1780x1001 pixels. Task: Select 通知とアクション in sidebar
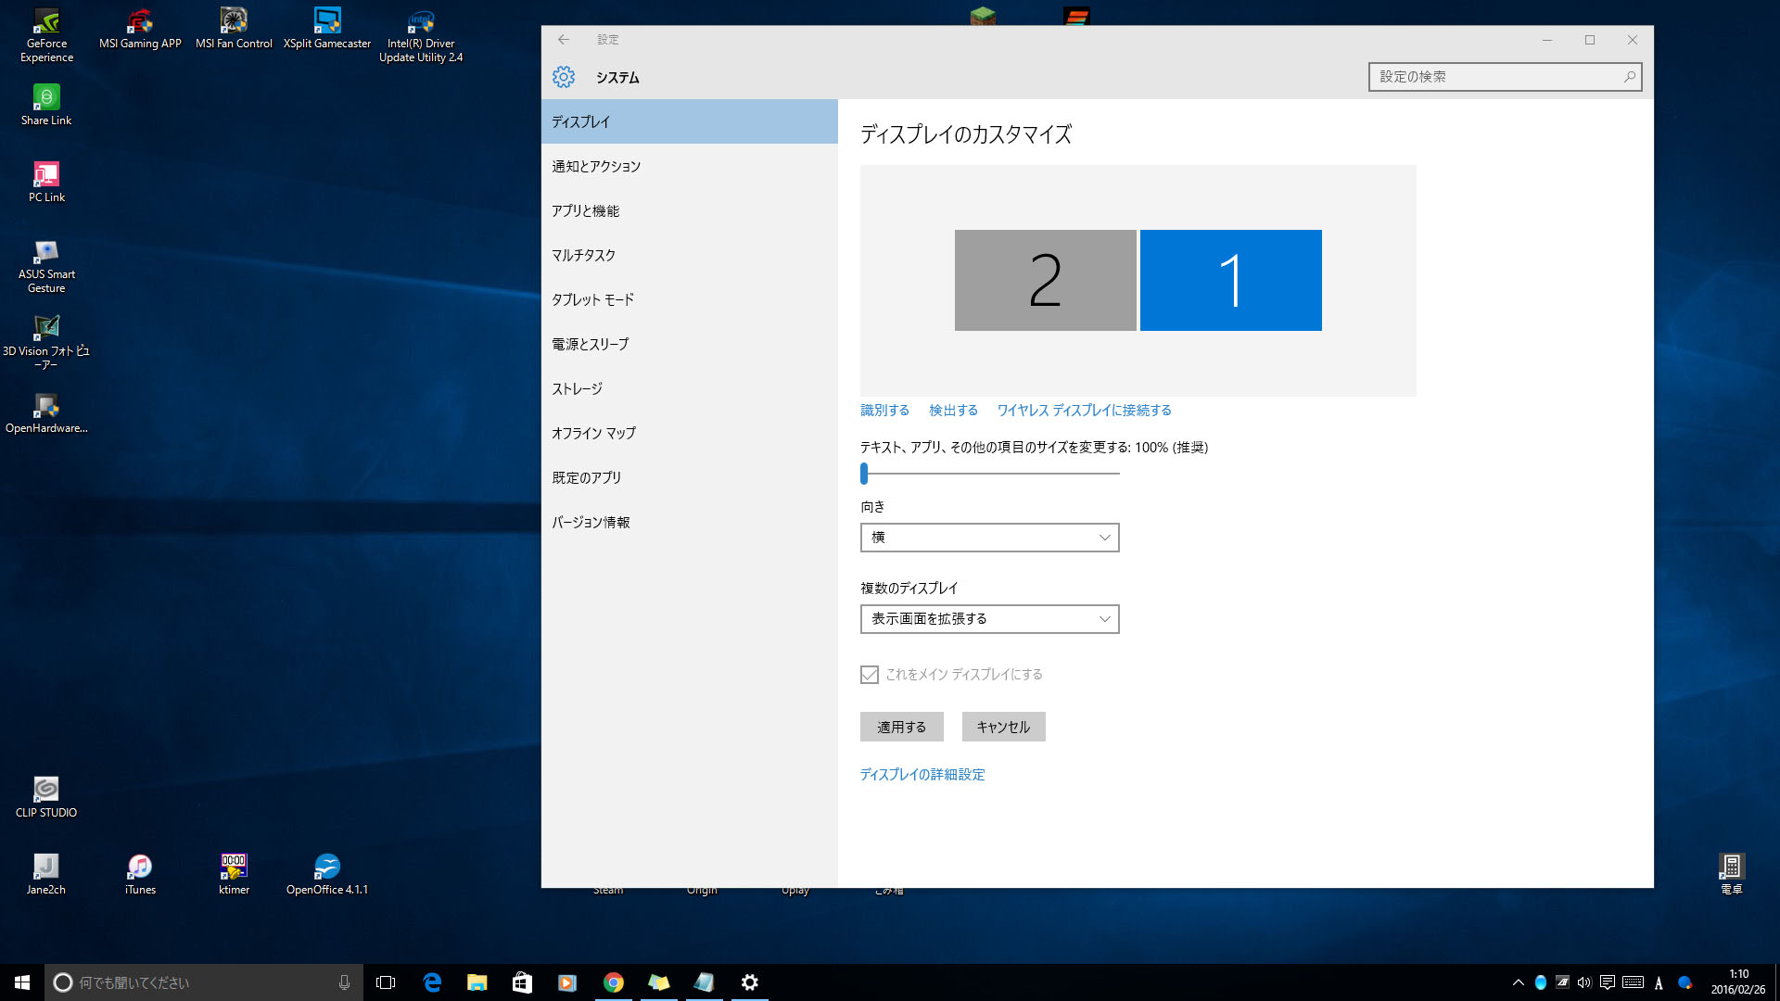click(x=596, y=167)
